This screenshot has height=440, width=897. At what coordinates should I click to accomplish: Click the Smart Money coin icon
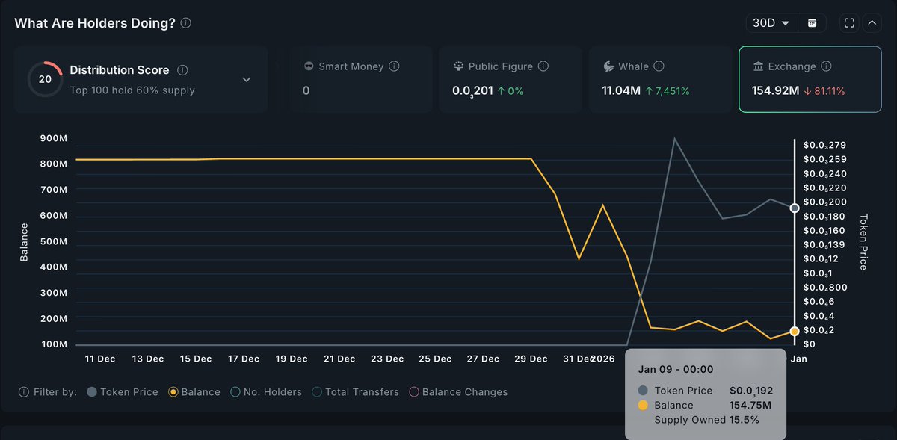(309, 66)
